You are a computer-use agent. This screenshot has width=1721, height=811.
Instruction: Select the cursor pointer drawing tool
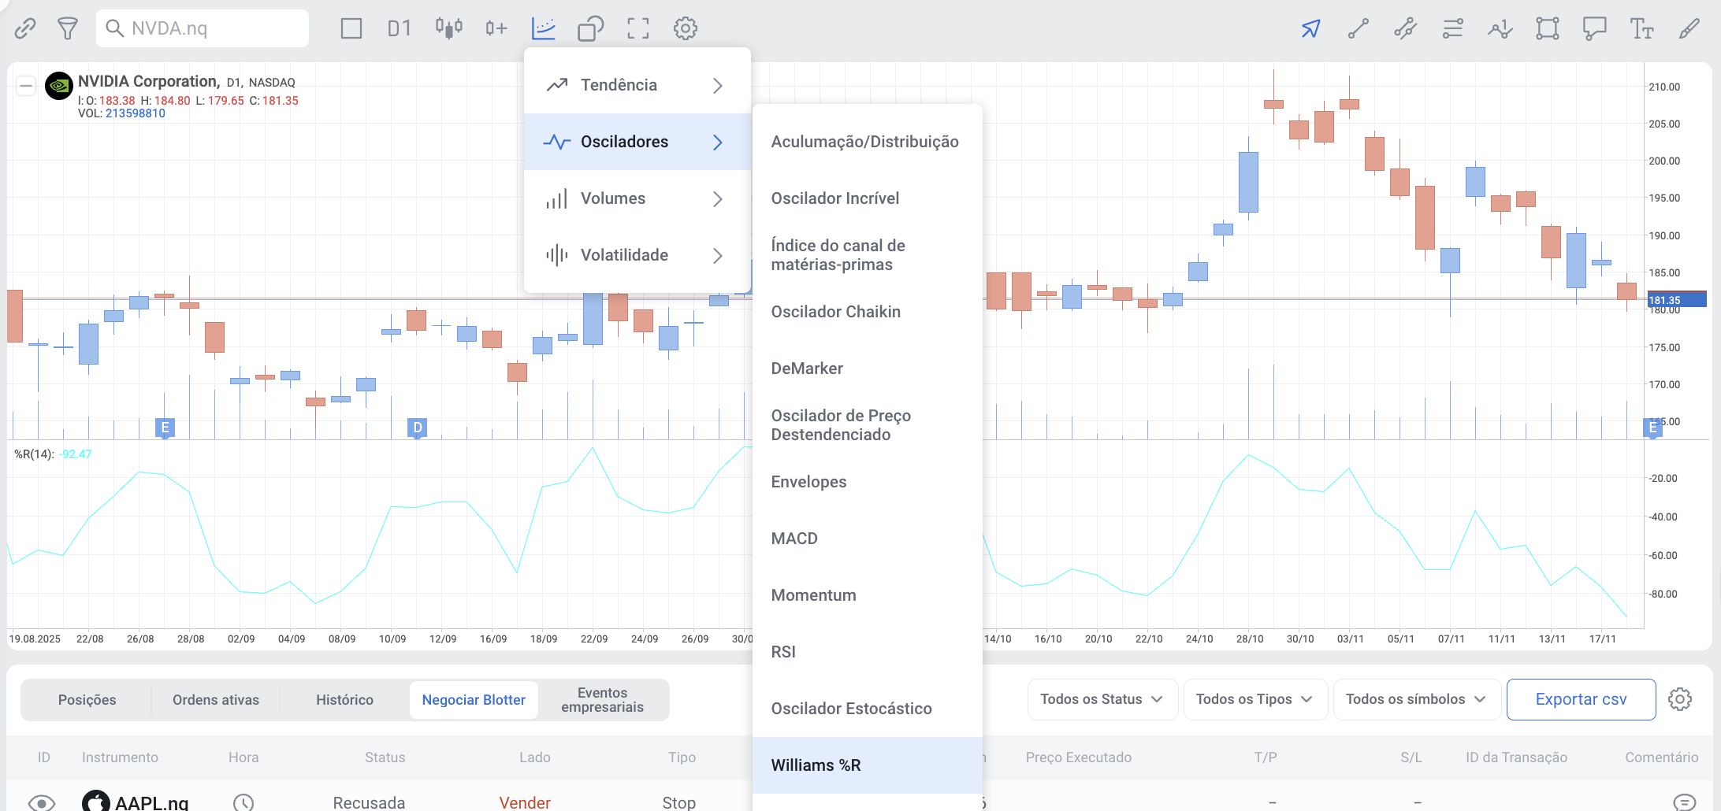[1310, 28]
